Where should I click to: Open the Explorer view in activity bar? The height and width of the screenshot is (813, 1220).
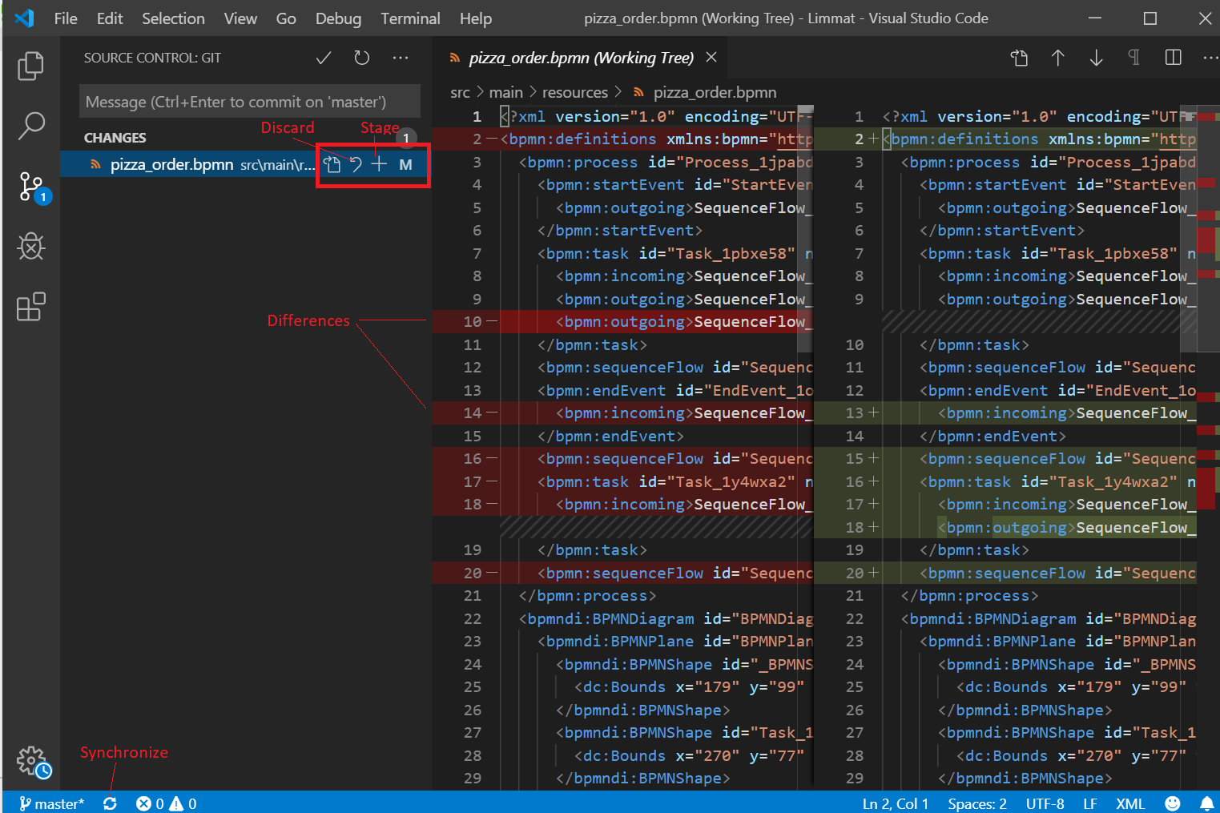click(x=30, y=66)
